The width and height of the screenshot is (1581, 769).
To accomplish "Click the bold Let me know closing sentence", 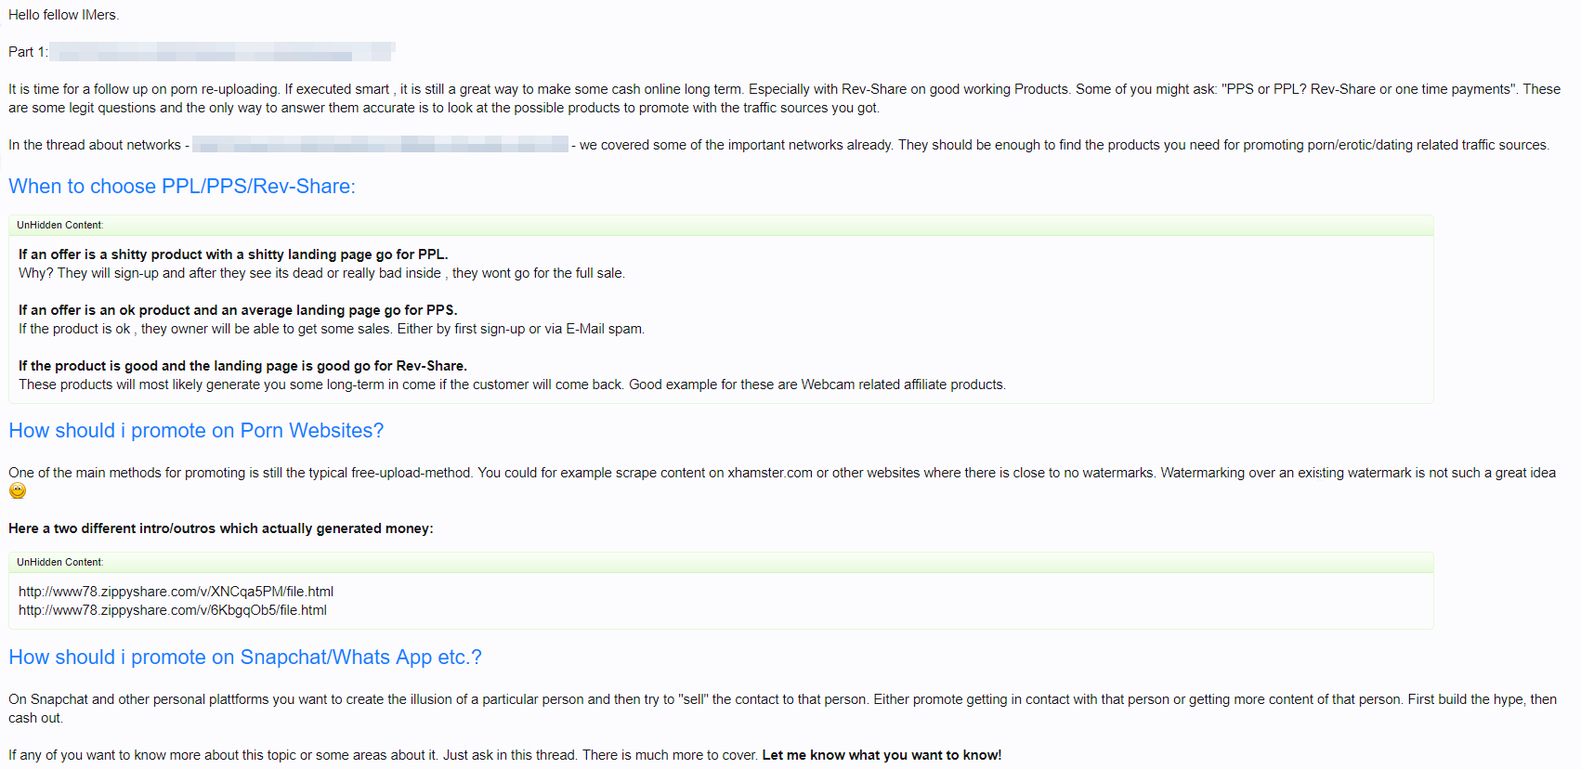I will 882,755.
